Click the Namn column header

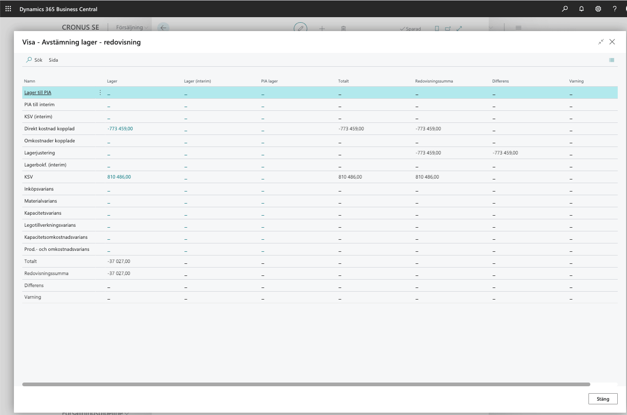30,81
